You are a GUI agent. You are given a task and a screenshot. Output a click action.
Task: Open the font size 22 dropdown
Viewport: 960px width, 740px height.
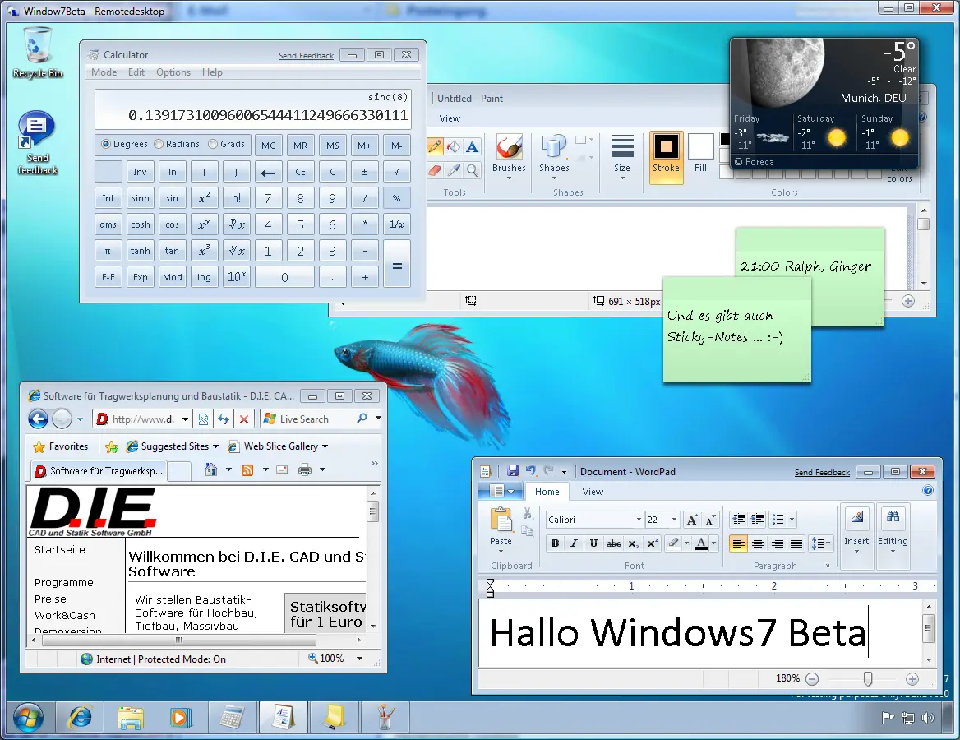(674, 520)
